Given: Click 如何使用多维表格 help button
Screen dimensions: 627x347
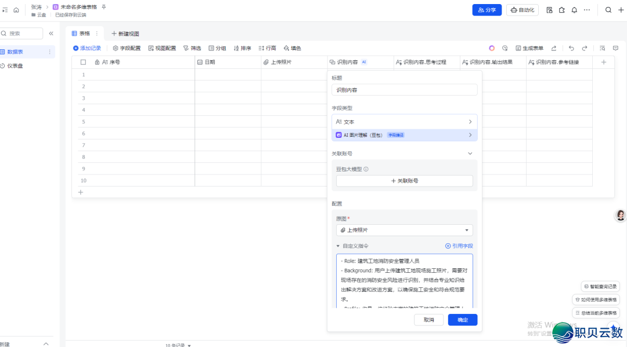Looking at the screenshot, I should point(596,299).
